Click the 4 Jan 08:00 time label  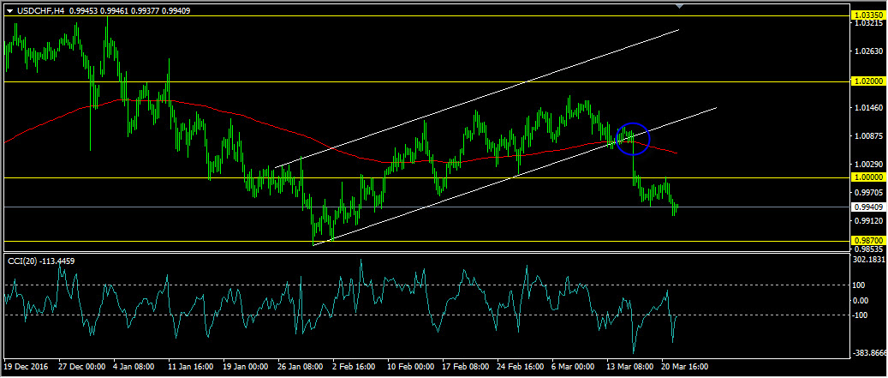pos(133,367)
